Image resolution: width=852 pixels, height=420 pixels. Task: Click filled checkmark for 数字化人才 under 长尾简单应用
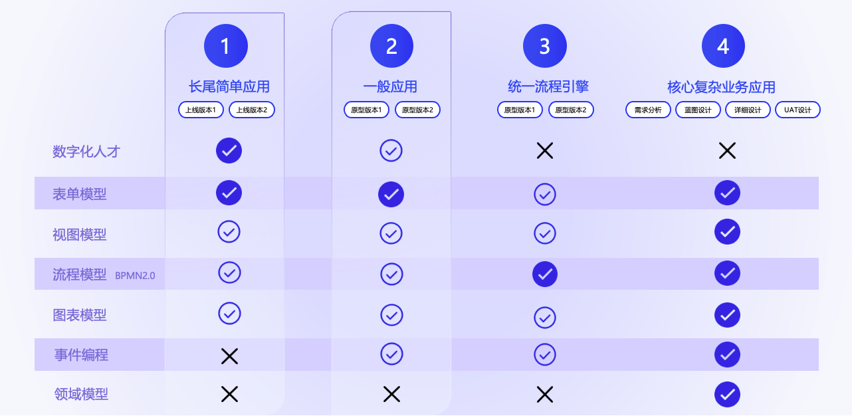(x=229, y=151)
